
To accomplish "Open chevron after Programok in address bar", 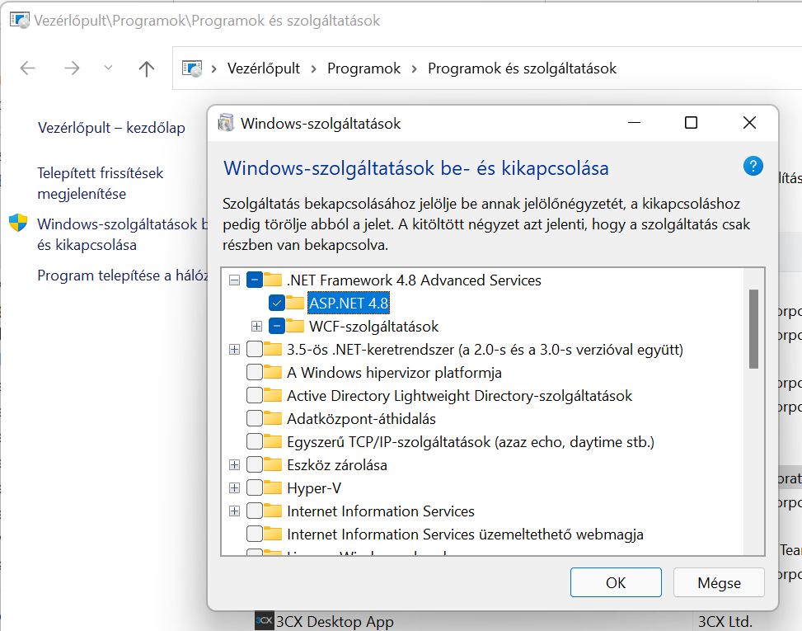I will 415,68.
